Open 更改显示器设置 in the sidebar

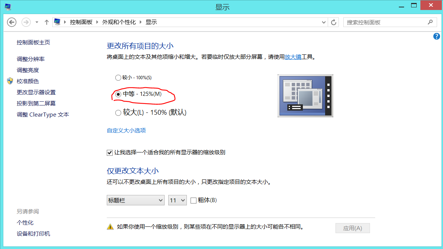point(36,92)
